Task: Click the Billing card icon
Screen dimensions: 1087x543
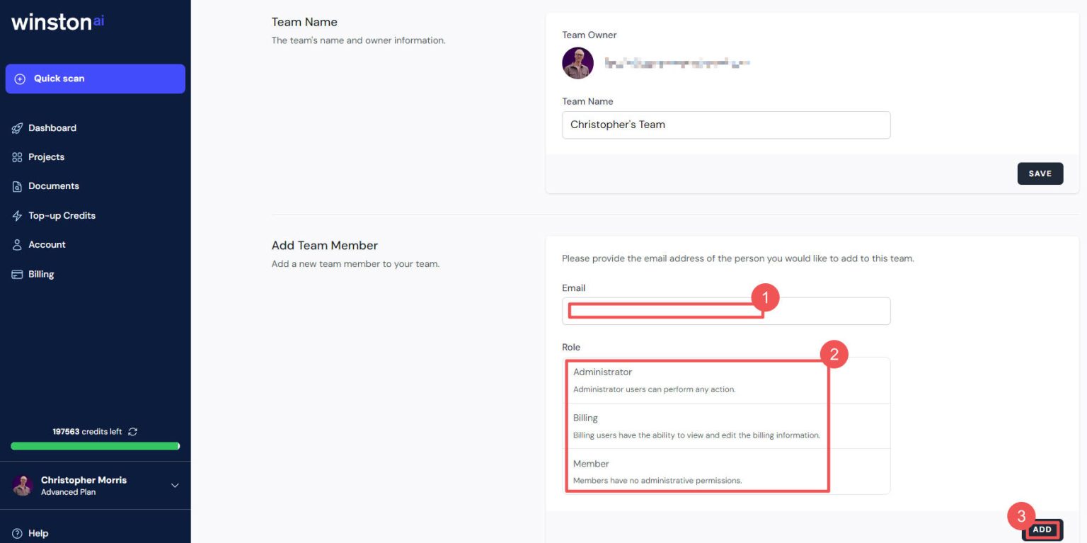Action: (18, 275)
